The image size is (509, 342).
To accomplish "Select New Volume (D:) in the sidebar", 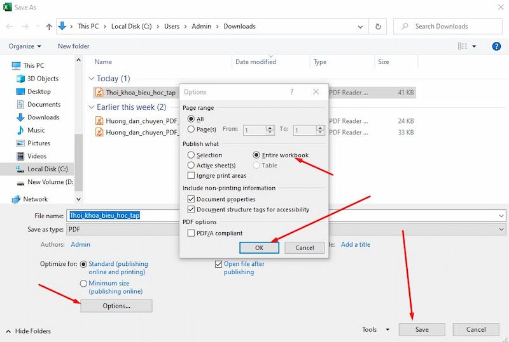I will 50,182.
